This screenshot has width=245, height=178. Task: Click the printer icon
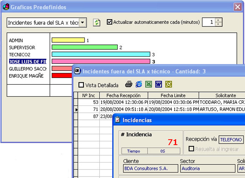[x=128, y=85]
